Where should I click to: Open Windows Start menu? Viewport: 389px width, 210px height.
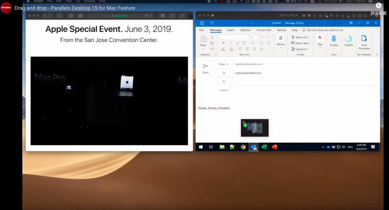(x=201, y=147)
